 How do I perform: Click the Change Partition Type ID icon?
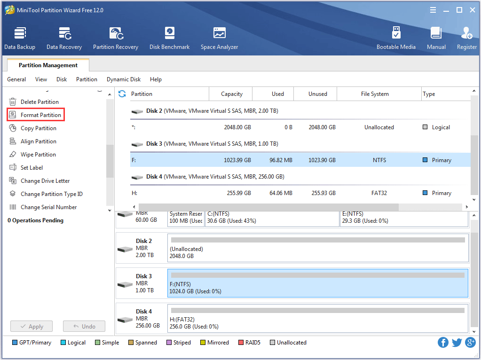point(13,194)
